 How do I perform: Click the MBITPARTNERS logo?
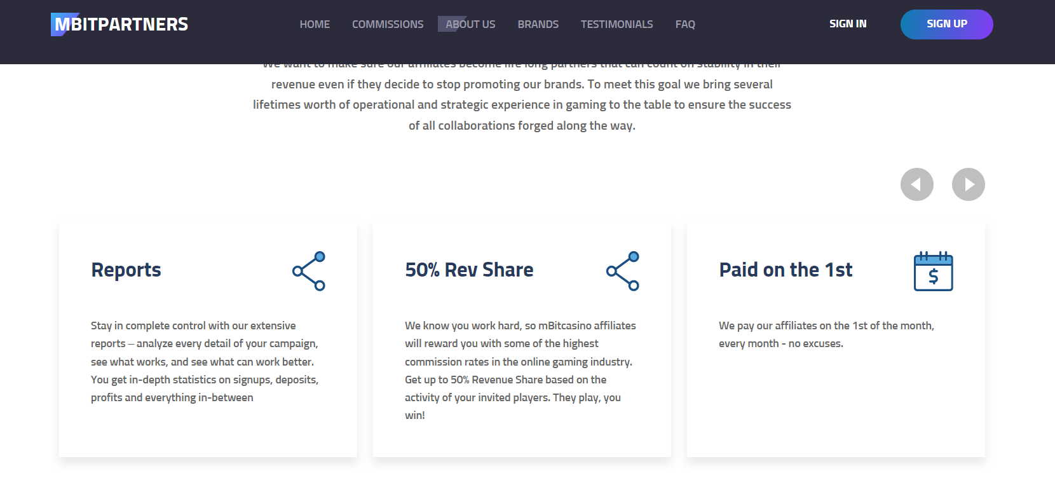[119, 24]
